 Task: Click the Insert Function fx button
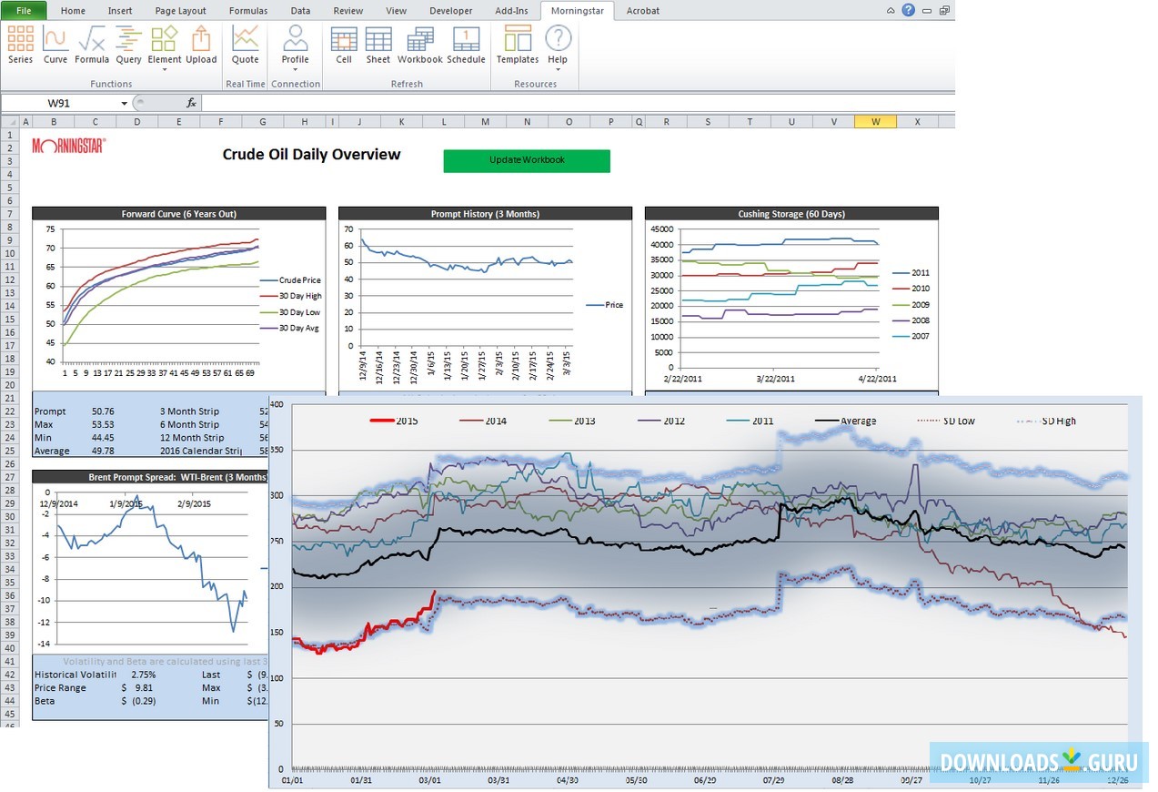pos(190,103)
